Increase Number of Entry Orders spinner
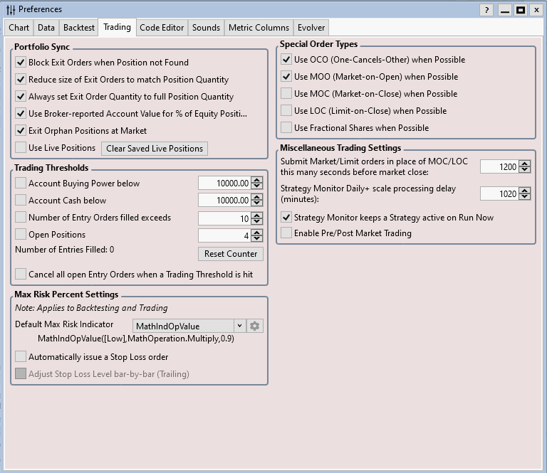 coord(258,215)
